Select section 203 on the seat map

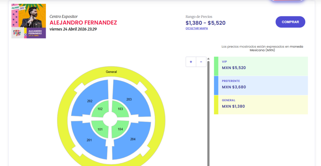(x=129, y=99)
